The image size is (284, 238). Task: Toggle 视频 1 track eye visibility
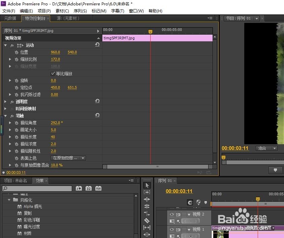click(172, 229)
